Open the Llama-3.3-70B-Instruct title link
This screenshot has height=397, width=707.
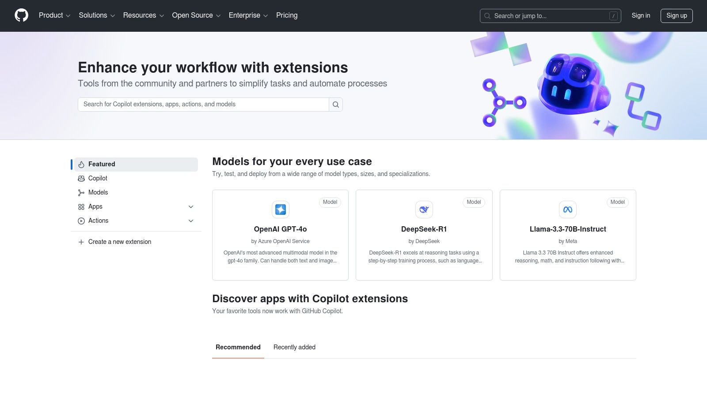click(568, 229)
